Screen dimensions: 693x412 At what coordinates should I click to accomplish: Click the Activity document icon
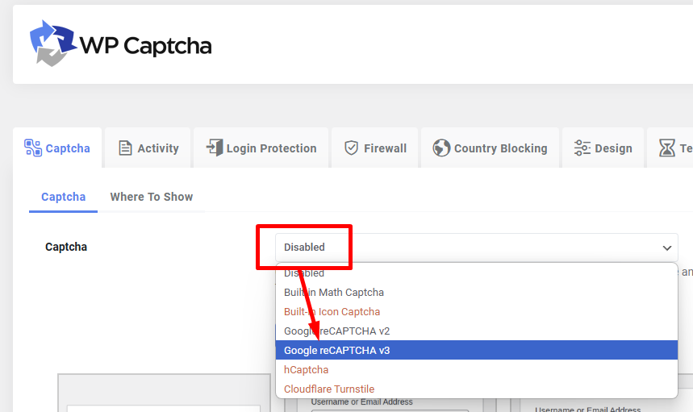[x=125, y=148]
